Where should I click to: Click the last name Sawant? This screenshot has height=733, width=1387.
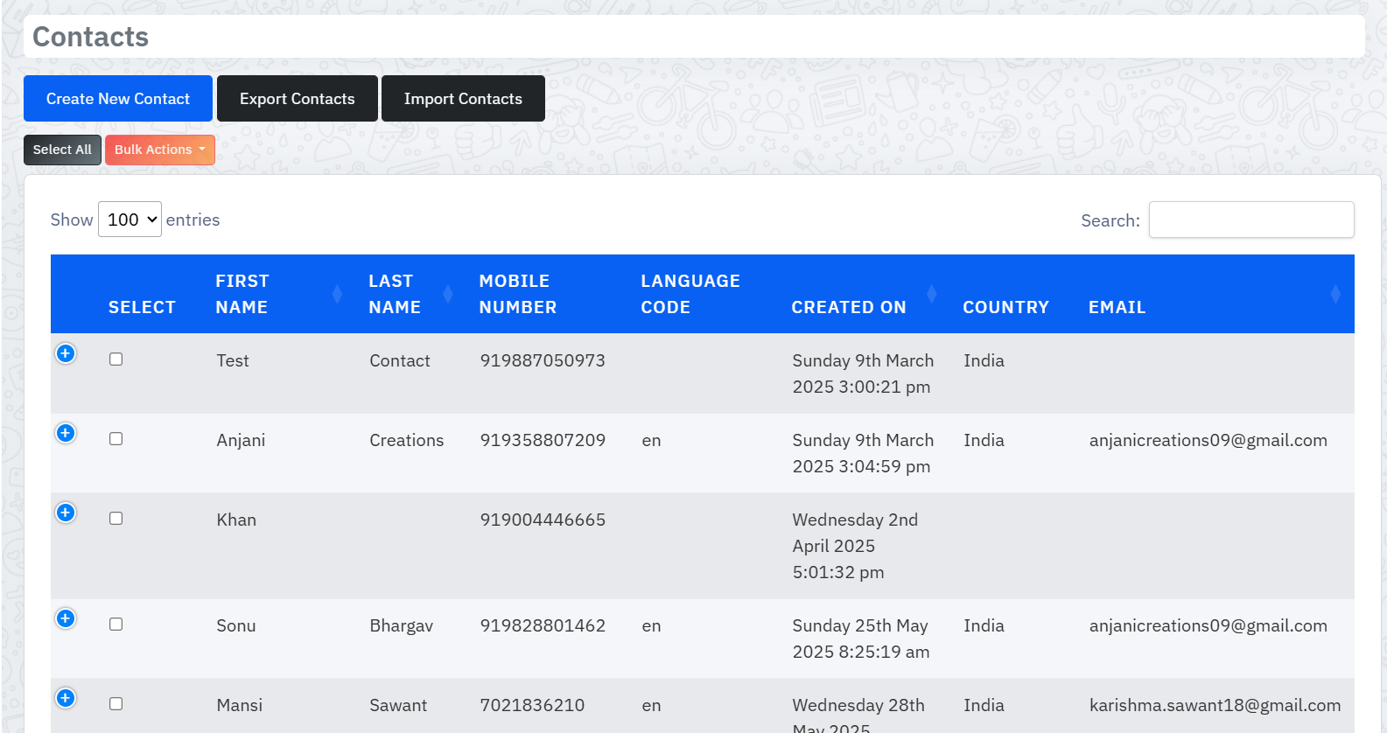(x=398, y=705)
